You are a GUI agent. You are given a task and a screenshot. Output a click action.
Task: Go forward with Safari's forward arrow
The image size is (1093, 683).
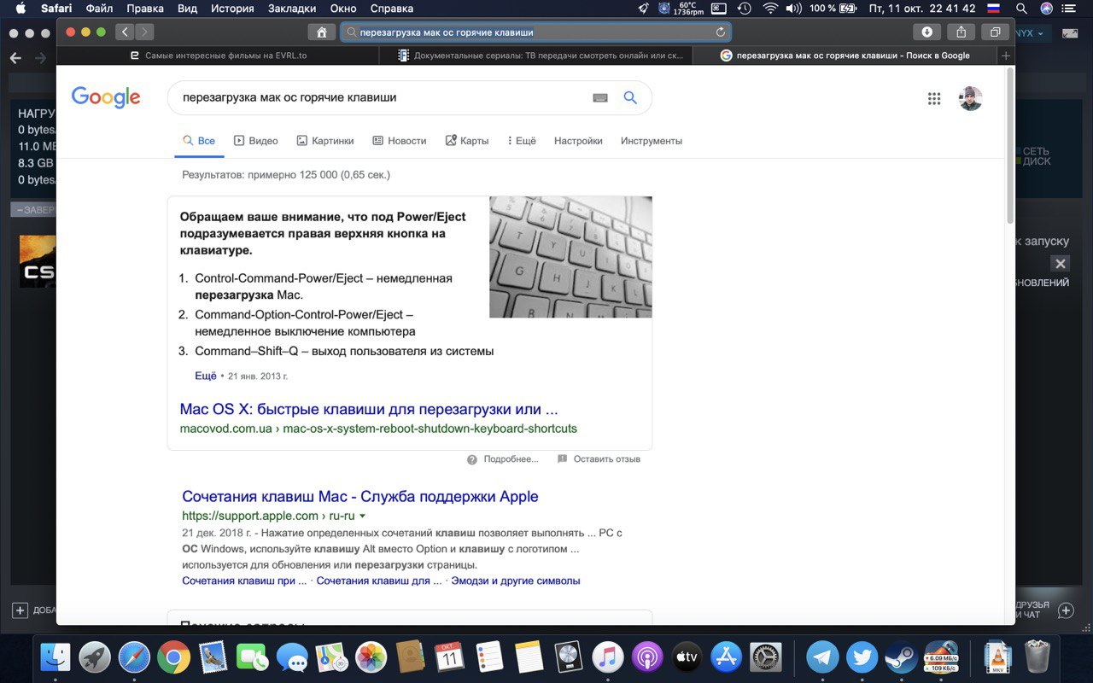144,32
